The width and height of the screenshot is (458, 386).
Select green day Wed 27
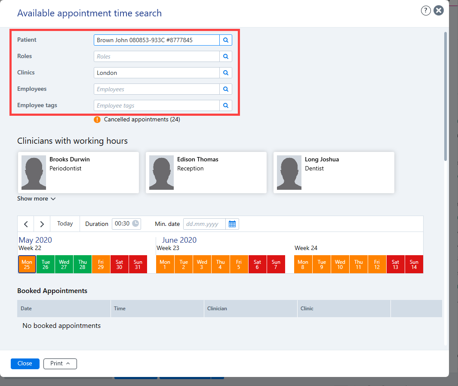[64, 265]
